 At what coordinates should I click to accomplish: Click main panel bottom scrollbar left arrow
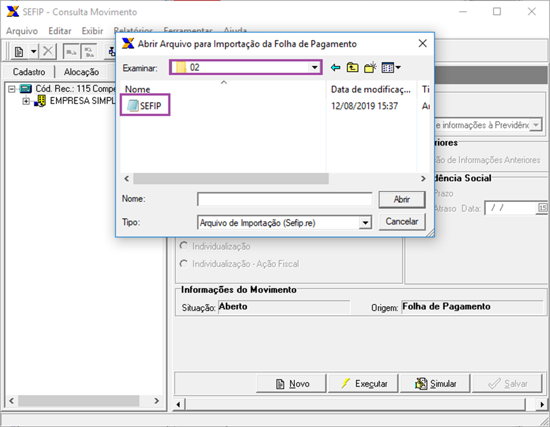pyautogui.click(x=178, y=405)
